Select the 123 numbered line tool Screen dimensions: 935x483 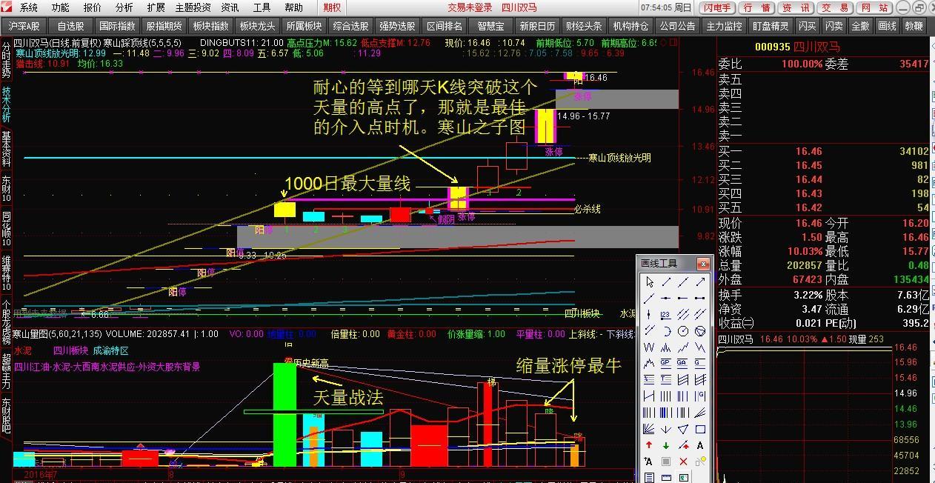665,314
